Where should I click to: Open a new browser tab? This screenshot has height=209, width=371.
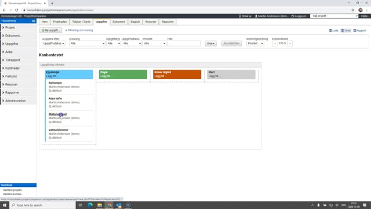point(52,3)
